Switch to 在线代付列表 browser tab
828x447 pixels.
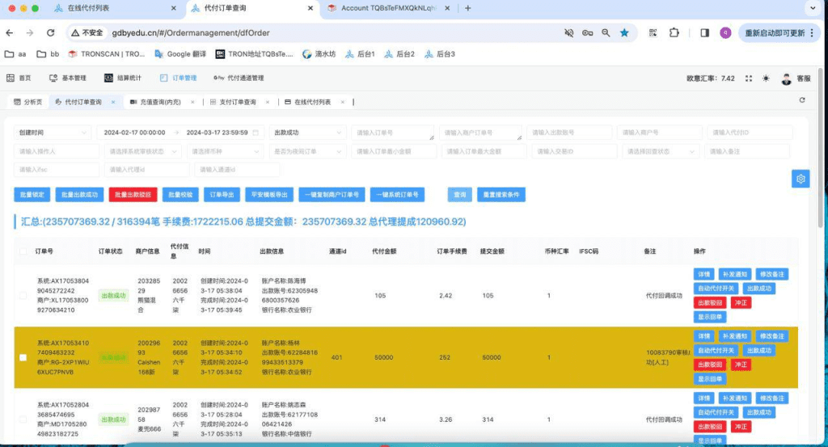pos(115,8)
